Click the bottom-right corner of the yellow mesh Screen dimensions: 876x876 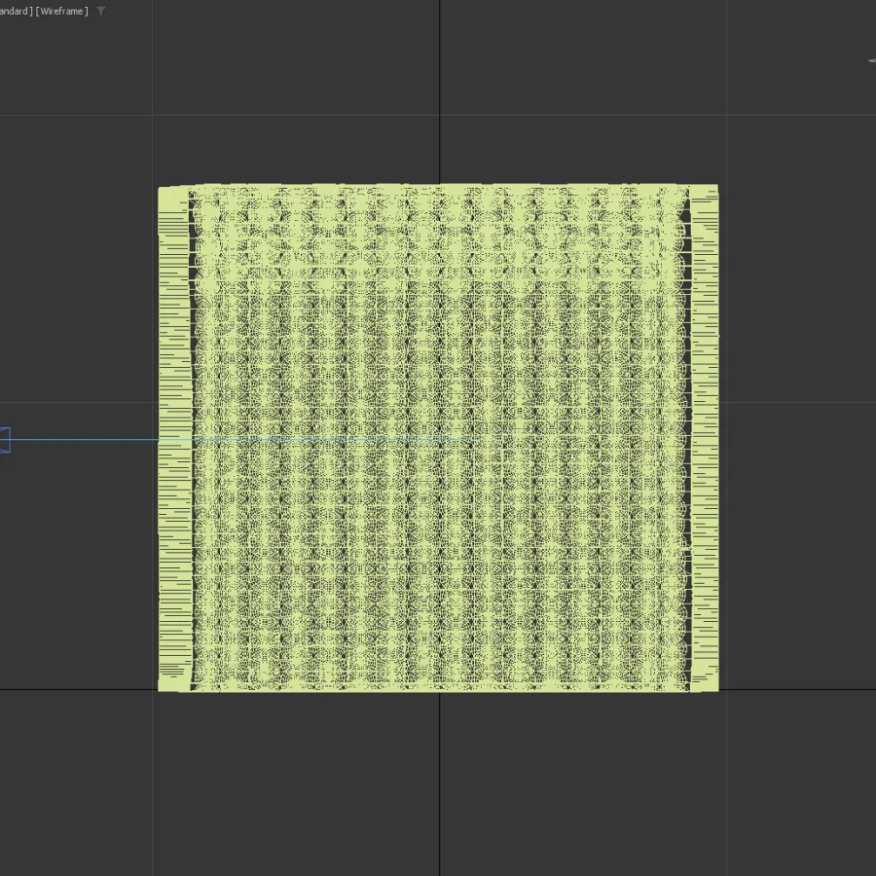point(715,687)
